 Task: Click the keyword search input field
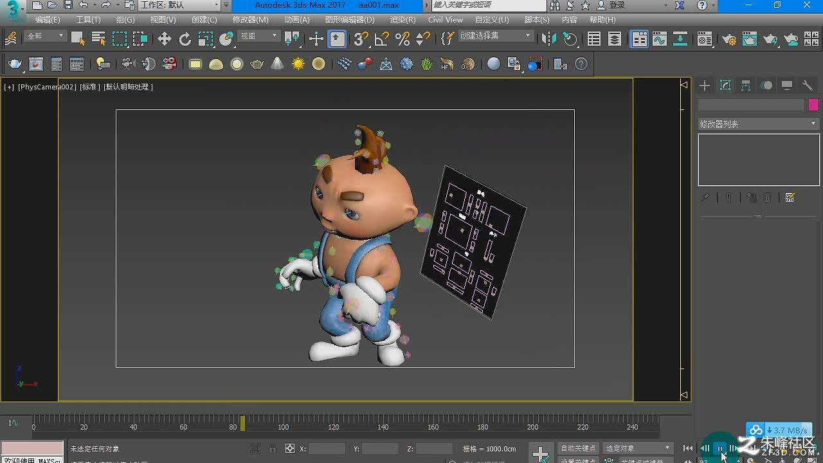488,5
